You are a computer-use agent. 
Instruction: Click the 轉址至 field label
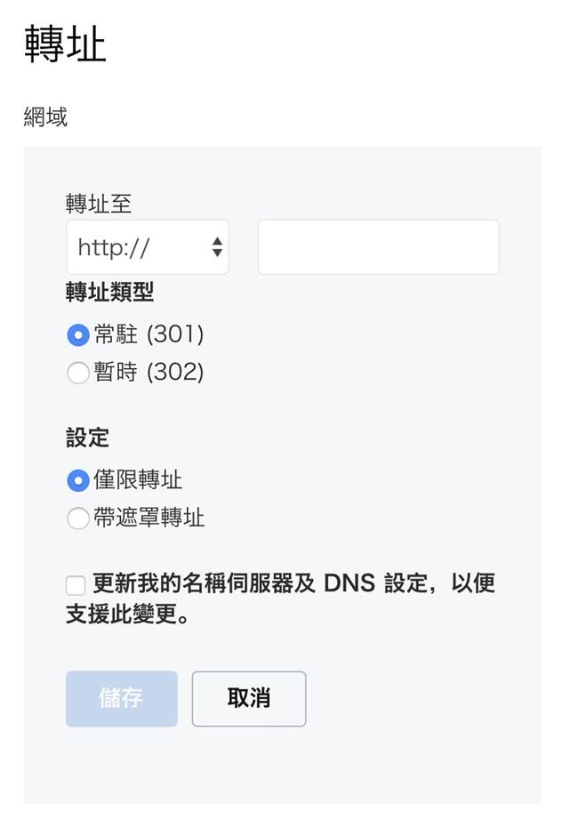[99, 204]
